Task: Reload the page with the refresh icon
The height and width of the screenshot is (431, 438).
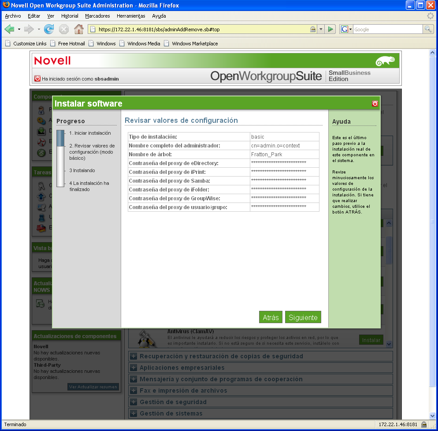Action: click(49, 29)
